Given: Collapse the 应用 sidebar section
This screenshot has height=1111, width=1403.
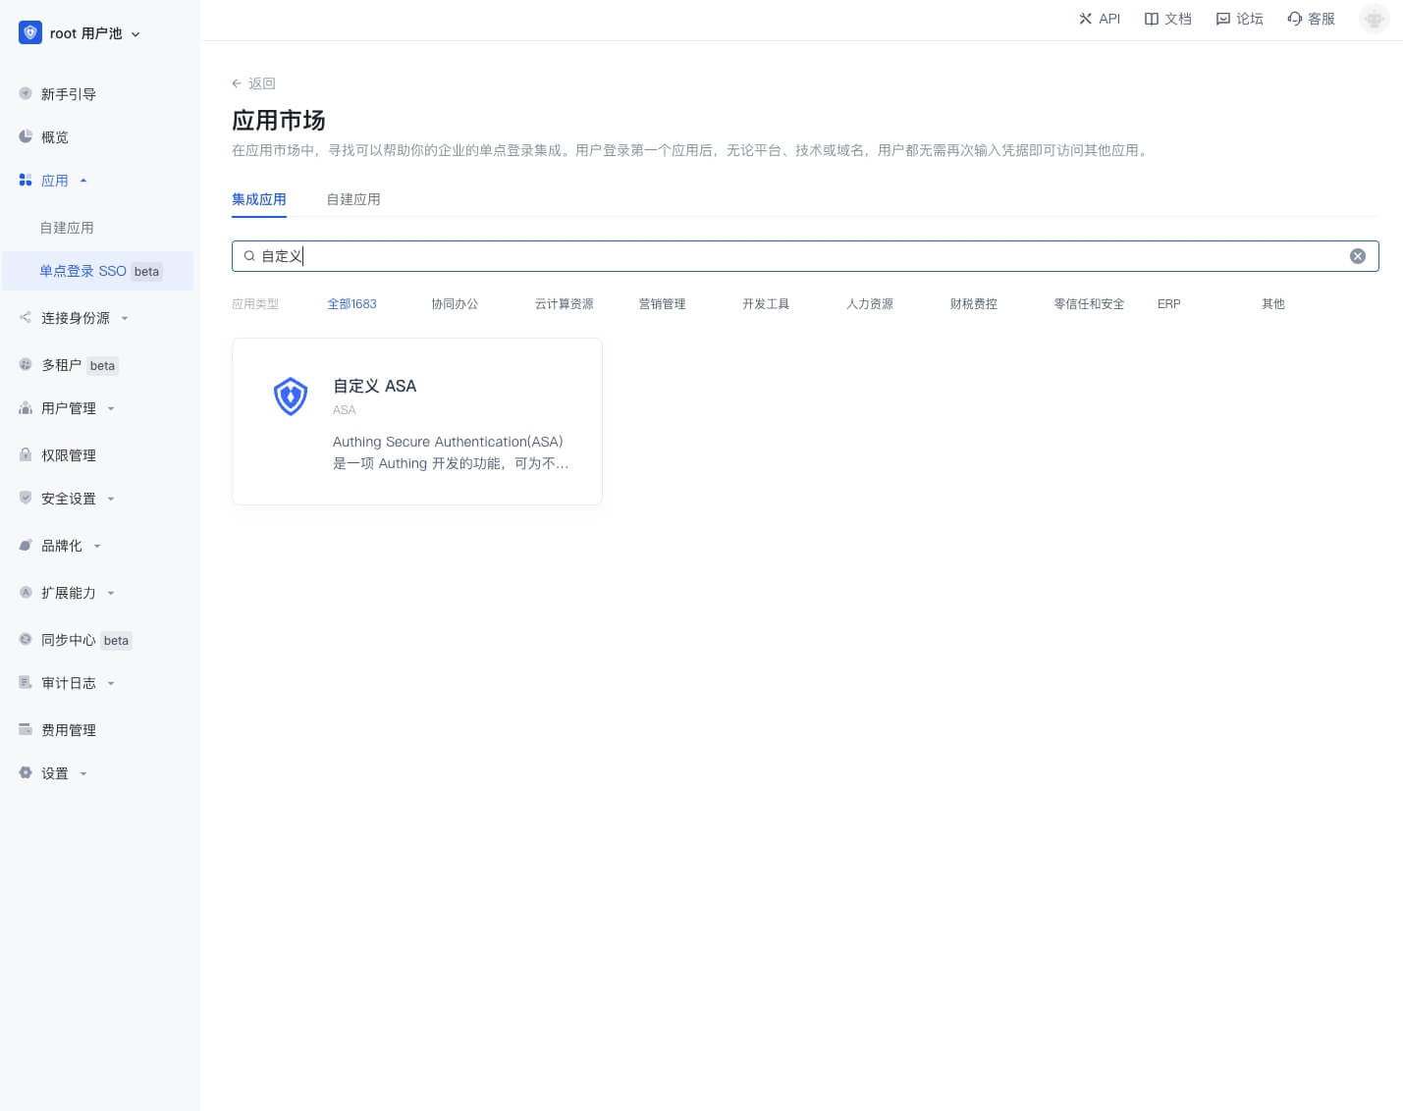Looking at the screenshot, I should (55, 181).
